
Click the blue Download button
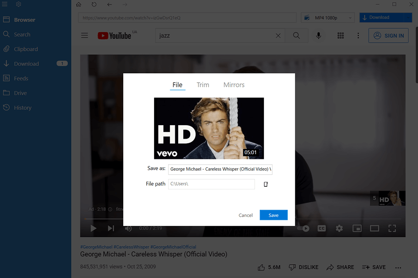coord(381,17)
